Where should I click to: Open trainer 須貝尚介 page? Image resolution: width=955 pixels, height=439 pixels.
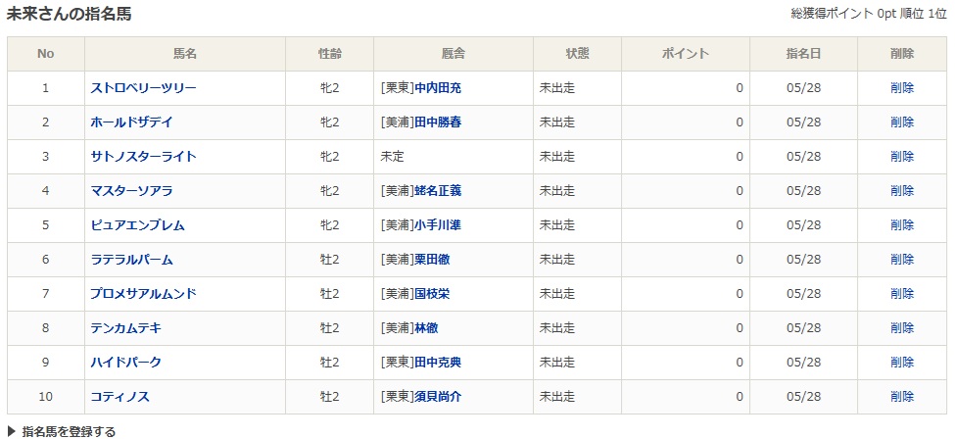(x=438, y=396)
